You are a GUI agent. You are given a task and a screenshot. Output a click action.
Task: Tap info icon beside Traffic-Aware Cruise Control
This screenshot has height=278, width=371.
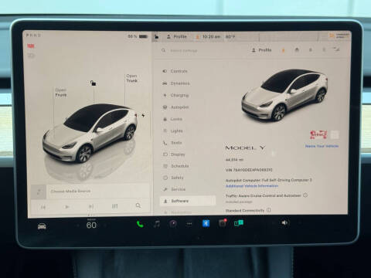(x=305, y=195)
